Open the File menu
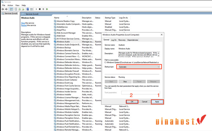The width and height of the screenshot is (212, 131). pos(4,5)
